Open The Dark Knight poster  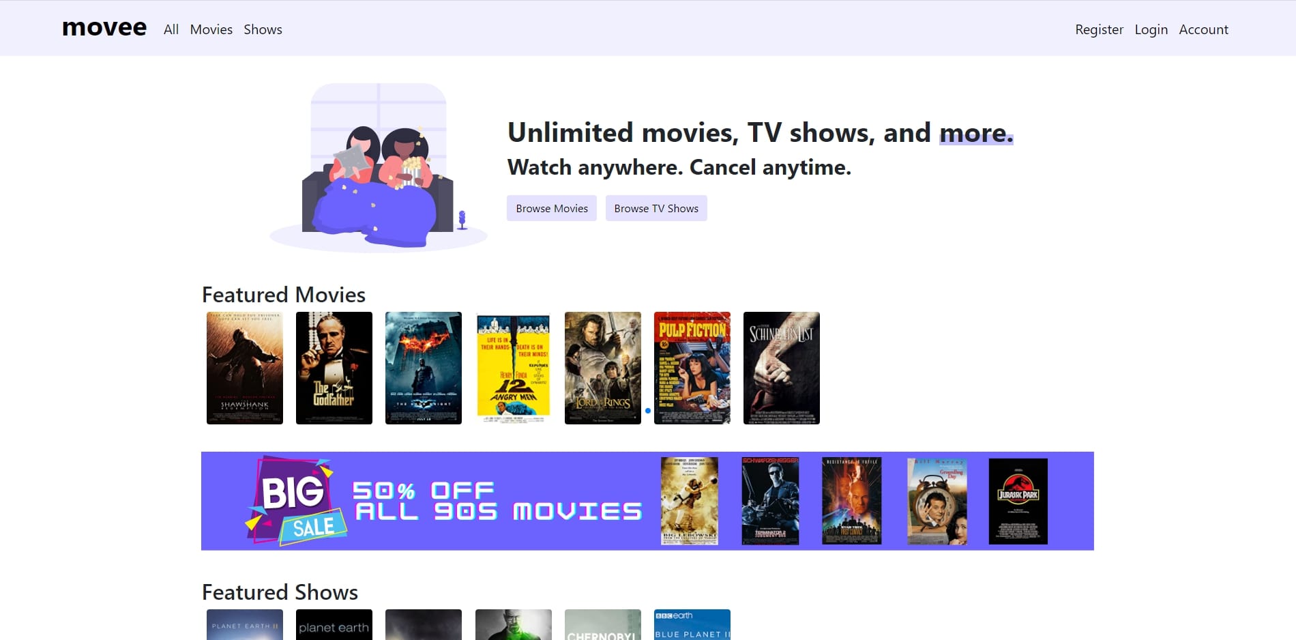click(424, 368)
